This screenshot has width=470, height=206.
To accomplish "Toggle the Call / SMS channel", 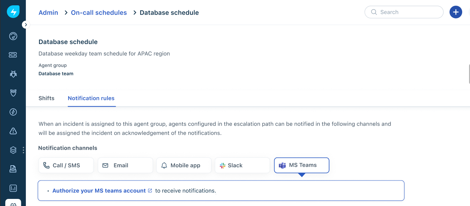I will pyautogui.click(x=66, y=165).
